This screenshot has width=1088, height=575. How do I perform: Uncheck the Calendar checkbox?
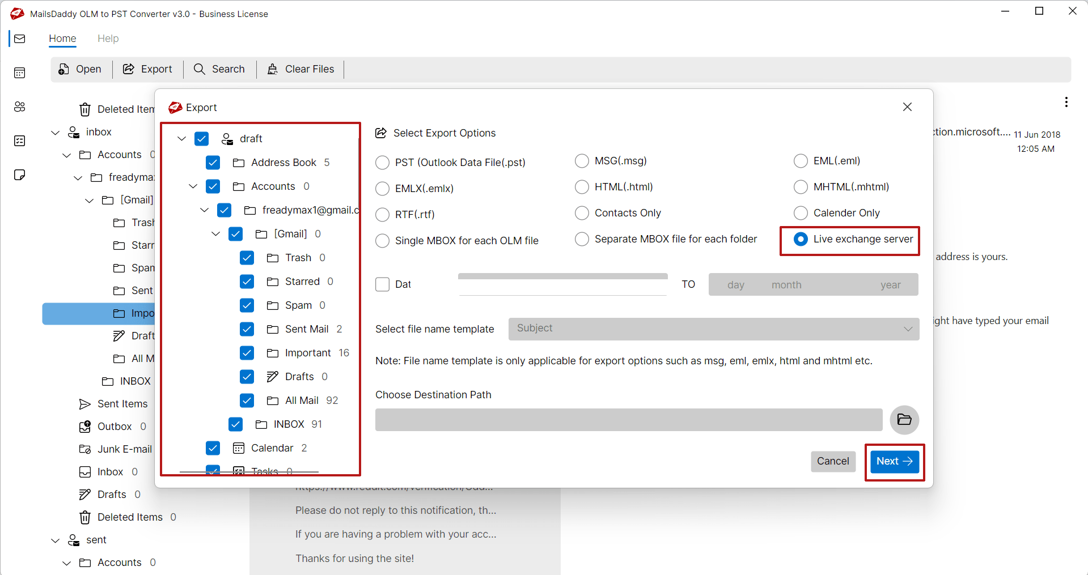(213, 448)
